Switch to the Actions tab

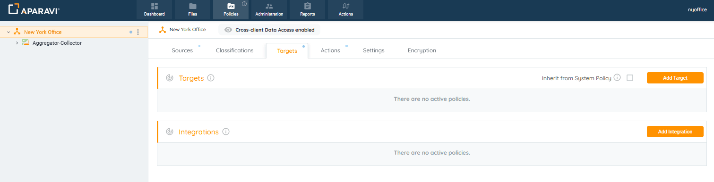330,50
